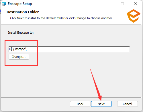Click the "Install Enscape to:" label
The width and height of the screenshot is (143, 112).
coord(21,33)
